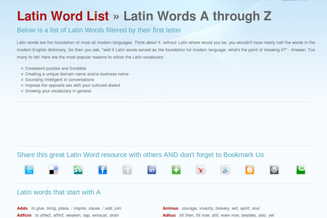Open the Latin Word List title link
Viewport: 327px width, 218px height.
pyautogui.click(x=63, y=16)
